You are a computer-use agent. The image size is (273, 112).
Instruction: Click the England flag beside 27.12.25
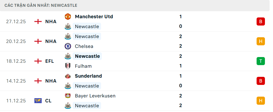click(38, 22)
